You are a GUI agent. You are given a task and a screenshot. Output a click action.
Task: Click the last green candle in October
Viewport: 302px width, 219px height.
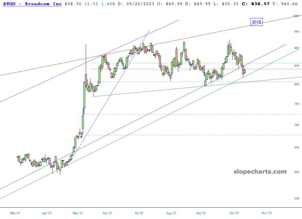pyautogui.click(x=244, y=71)
